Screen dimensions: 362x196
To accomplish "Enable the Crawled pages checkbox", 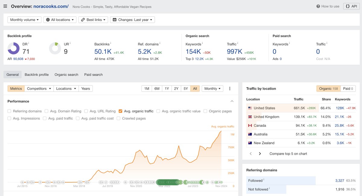I will point(119,118).
